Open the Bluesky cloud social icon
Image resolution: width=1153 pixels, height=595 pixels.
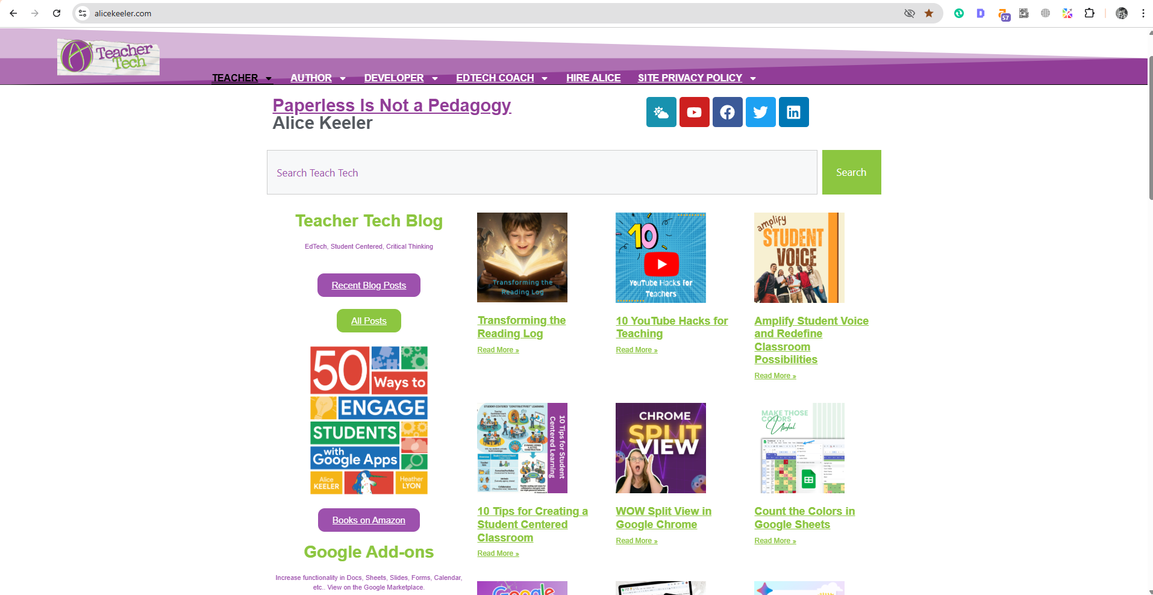[661, 112]
